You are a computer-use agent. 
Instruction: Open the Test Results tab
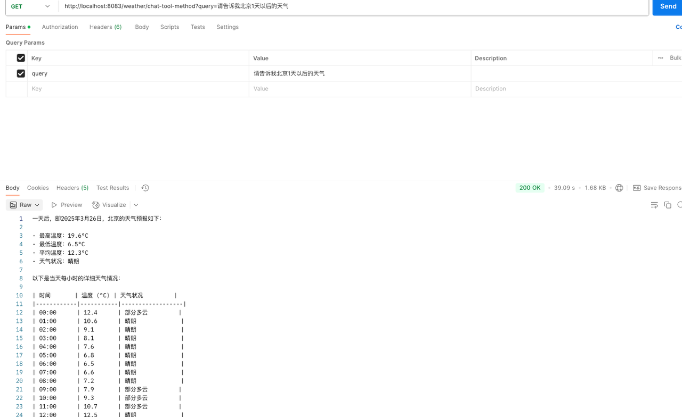pyautogui.click(x=112, y=188)
